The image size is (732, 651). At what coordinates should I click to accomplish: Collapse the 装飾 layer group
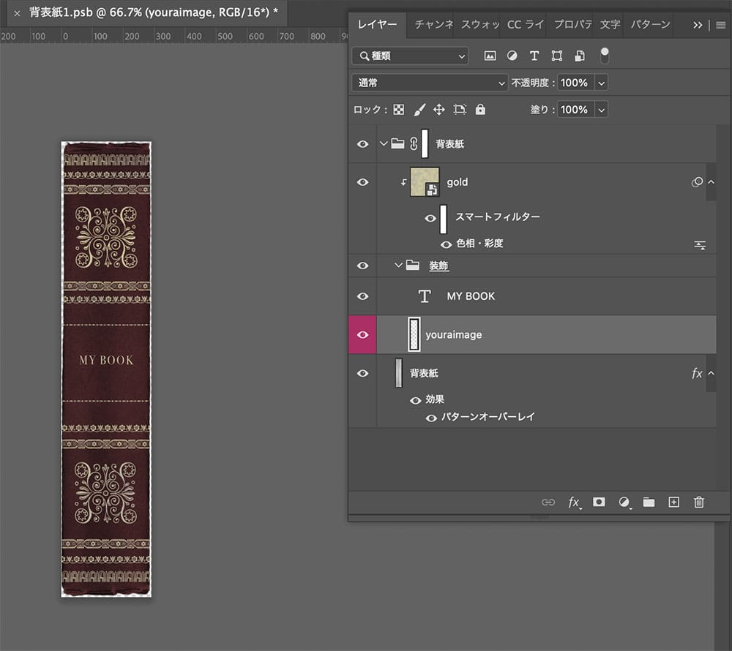pyautogui.click(x=399, y=266)
